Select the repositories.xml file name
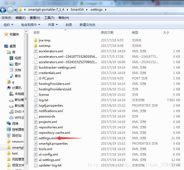Image resolution: width=184 pixels, height=170 pixels. point(51,127)
